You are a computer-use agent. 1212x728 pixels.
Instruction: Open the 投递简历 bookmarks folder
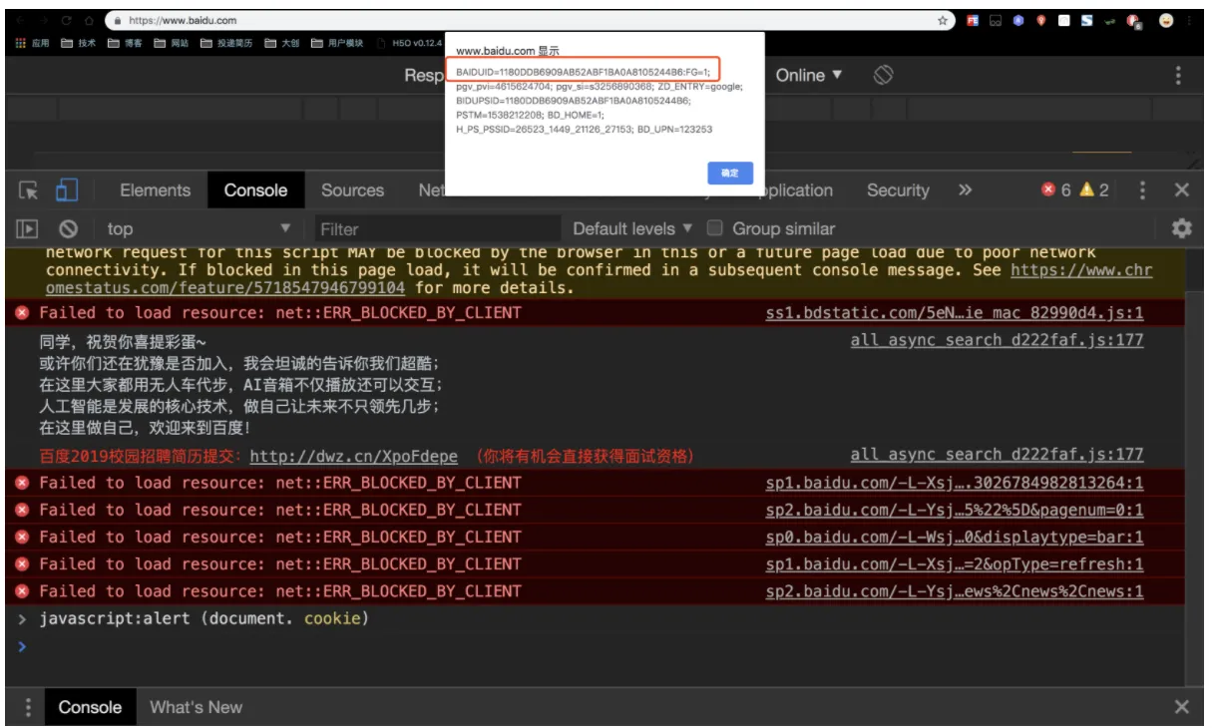point(226,43)
